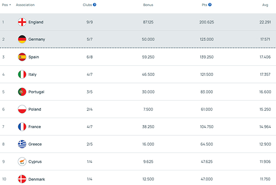Sort by the Avg column header
276x185 pixels.
265,5
